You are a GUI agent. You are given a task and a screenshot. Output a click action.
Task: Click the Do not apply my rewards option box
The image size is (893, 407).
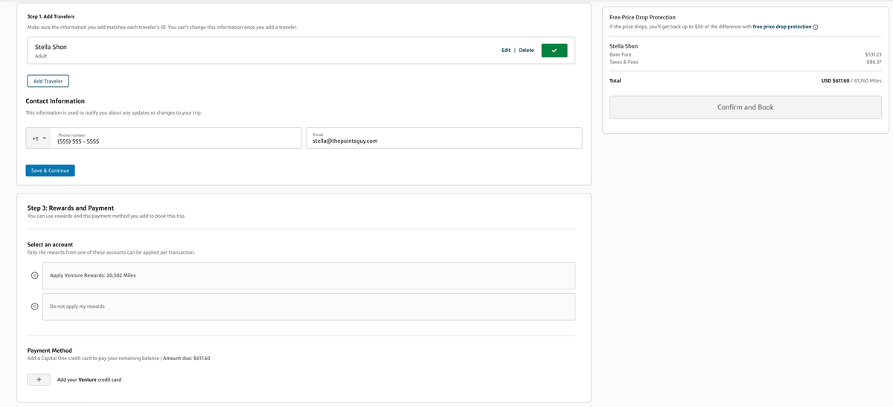click(x=308, y=307)
